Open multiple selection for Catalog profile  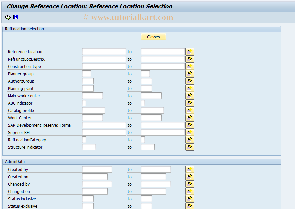pos(190,110)
